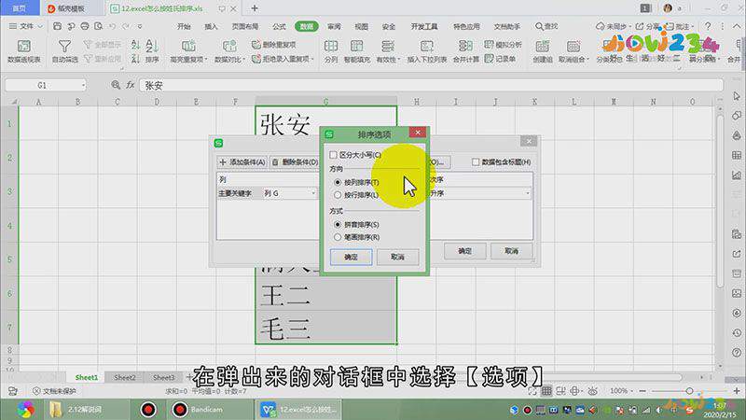The image size is (746, 420).
Task: Open the 2.12解说词 folder in the taskbar
Action: 85,409
